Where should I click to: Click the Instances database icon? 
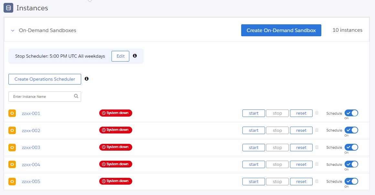pos(8,8)
